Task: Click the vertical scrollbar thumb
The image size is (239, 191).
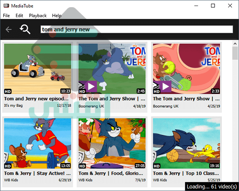Action: click(x=235, y=53)
